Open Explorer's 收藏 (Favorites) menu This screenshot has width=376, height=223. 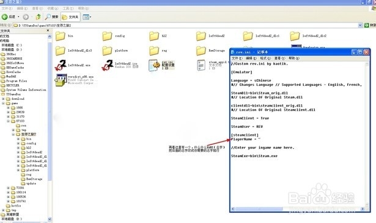coord(53,9)
